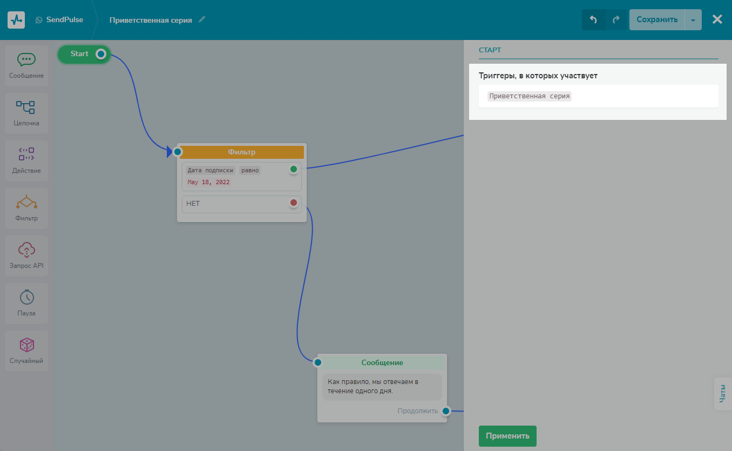Click the Start node
Screen dimensions: 732x451
[x=84, y=54]
